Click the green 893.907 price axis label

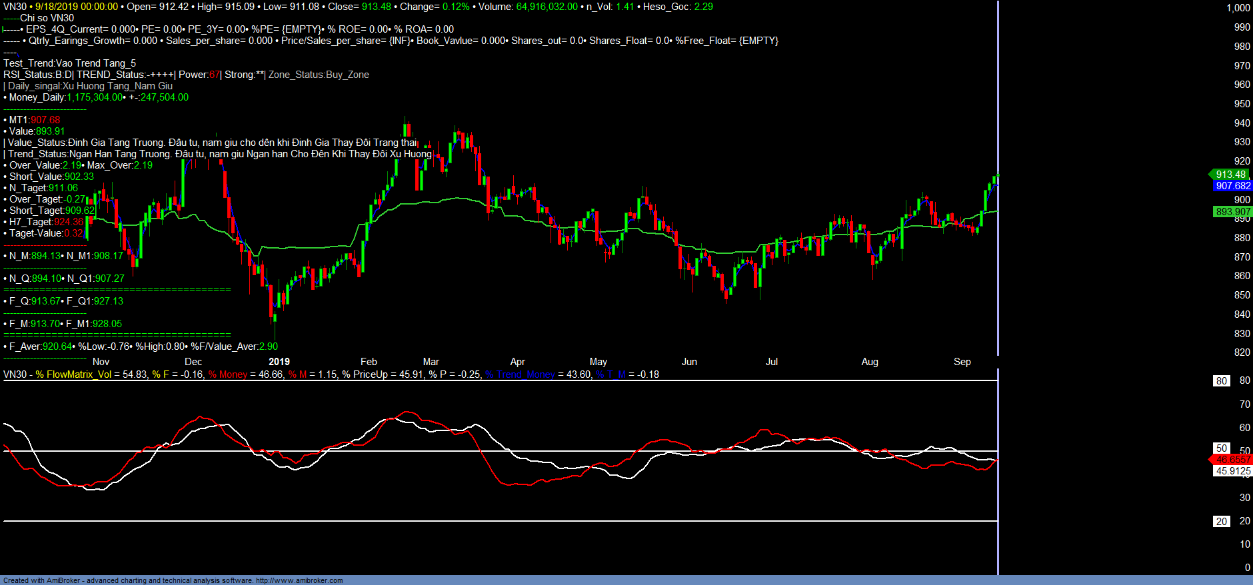(1232, 212)
